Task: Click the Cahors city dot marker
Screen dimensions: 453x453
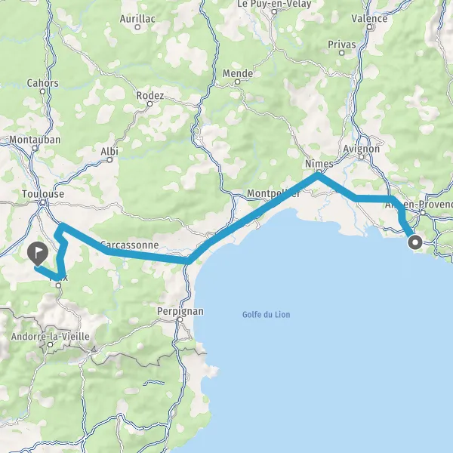Action: click(x=43, y=91)
